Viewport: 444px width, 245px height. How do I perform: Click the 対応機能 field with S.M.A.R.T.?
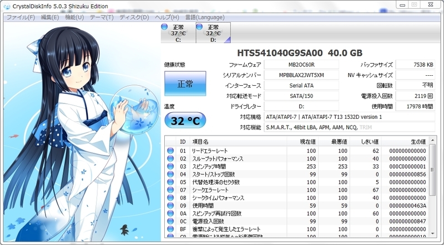coord(350,127)
